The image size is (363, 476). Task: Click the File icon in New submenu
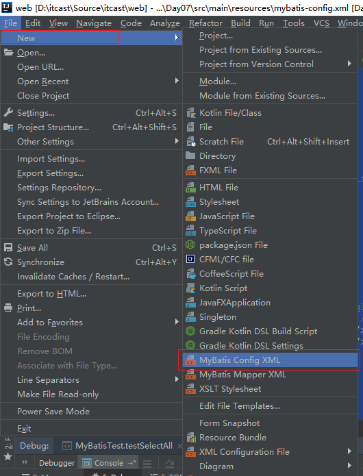(190, 127)
